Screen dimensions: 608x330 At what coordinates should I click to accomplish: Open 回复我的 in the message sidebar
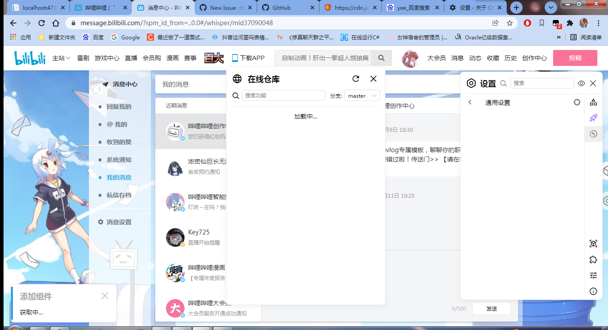pos(119,107)
